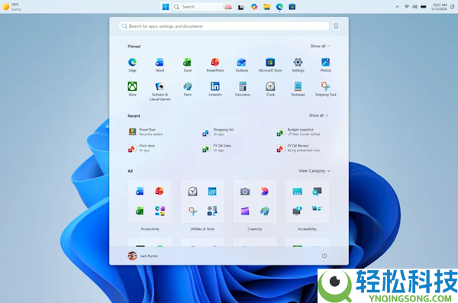The height and width of the screenshot is (303, 458).
Task: Open the Utilities & Tools category folder
Action: (202, 201)
